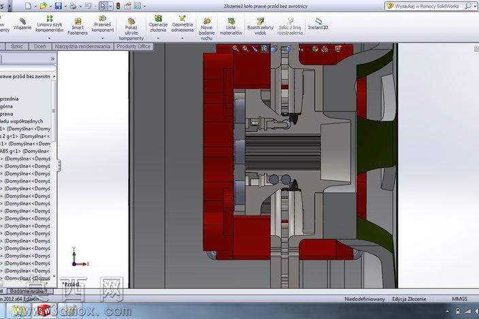The width and height of the screenshot is (479, 319).
Task: Click the Niedodefiniowany status text
Action: coord(365,299)
